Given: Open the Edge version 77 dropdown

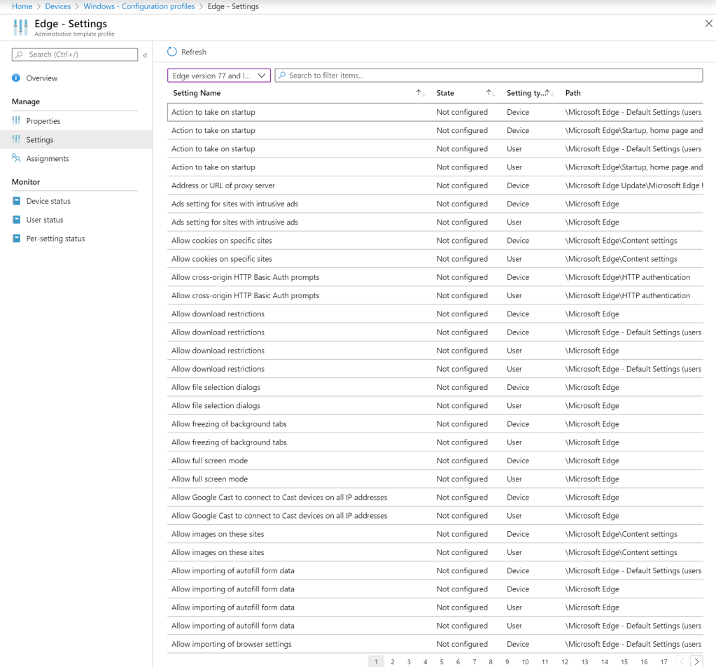Looking at the screenshot, I should tap(219, 76).
